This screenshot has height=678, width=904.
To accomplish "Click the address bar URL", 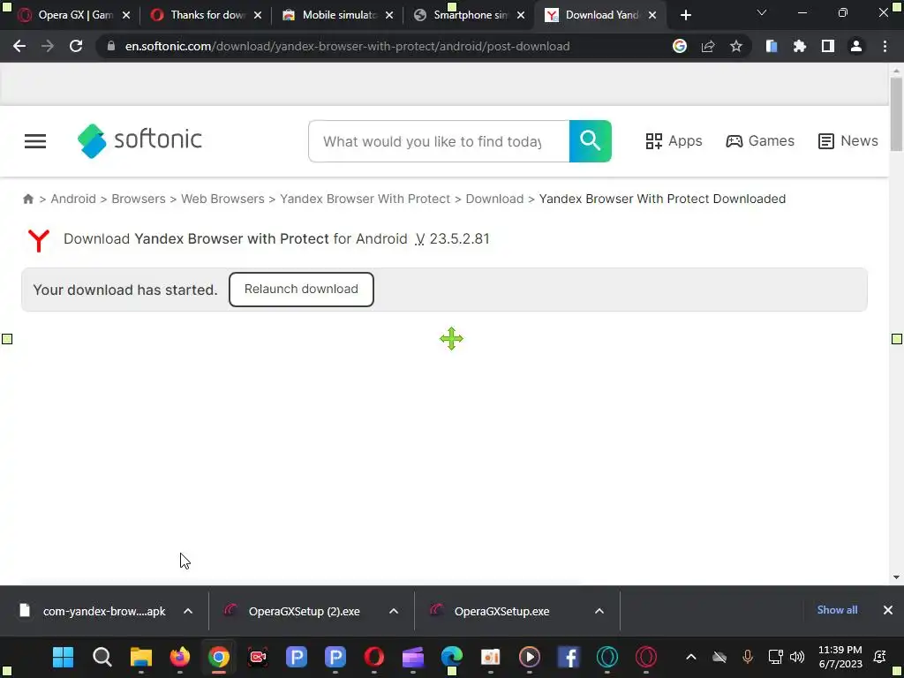I will [347, 46].
